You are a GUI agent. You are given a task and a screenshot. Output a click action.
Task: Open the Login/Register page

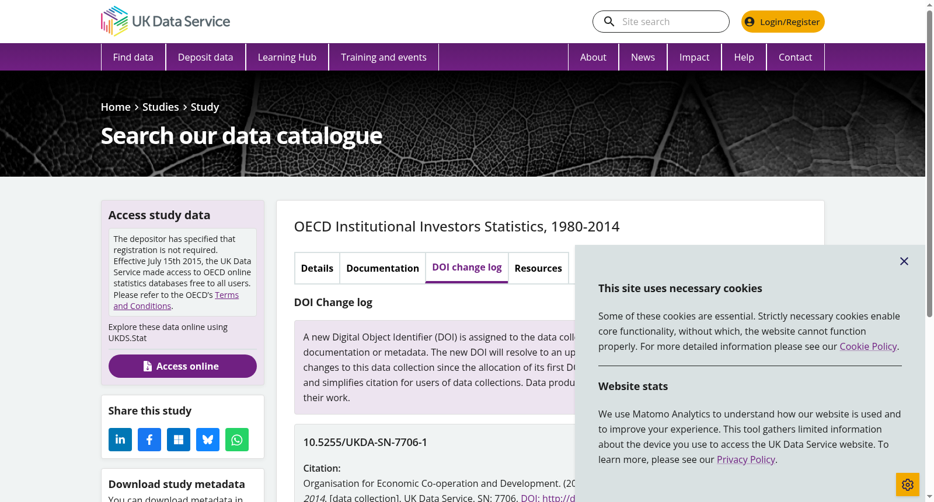coord(783,22)
